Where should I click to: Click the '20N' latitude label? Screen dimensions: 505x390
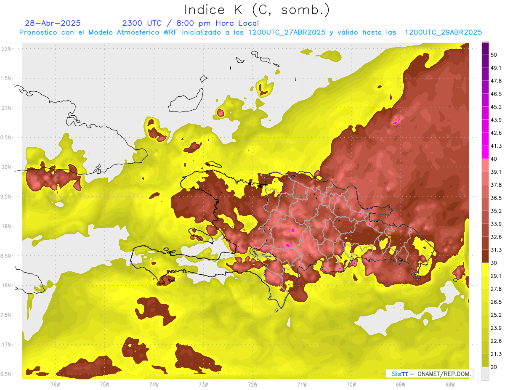[7, 167]
